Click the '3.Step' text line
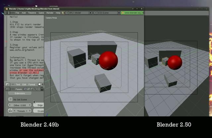212x138 pixels. pyautogui.click(x=14, y=45)
